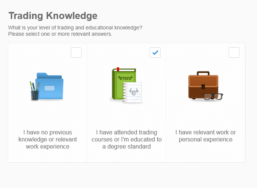Click the briefcase clasp
The image size is (257, 188).
pyautogui.click(x=203, y=87)
